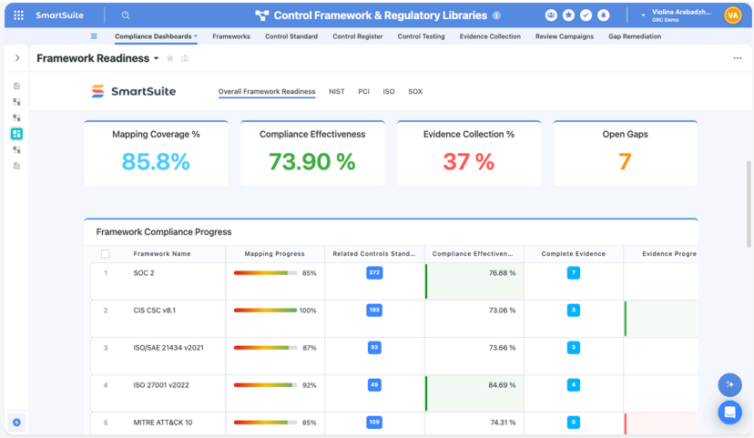The width and height of the screenshot is (754, 438).
Task: Switch to the PCI dashboard link
Action: (364, 91)
